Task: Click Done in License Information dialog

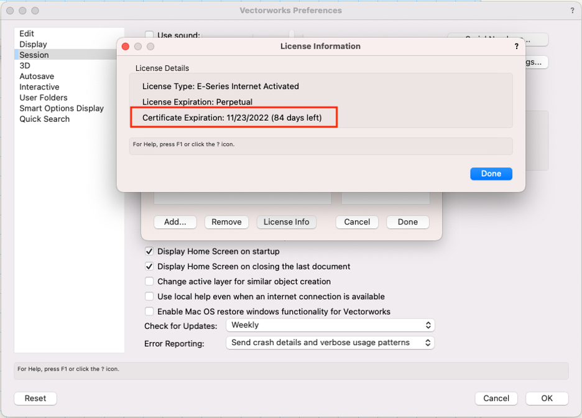Action: tap(491, 174)
